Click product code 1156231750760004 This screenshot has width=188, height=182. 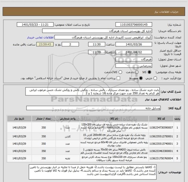pos(161,158)
